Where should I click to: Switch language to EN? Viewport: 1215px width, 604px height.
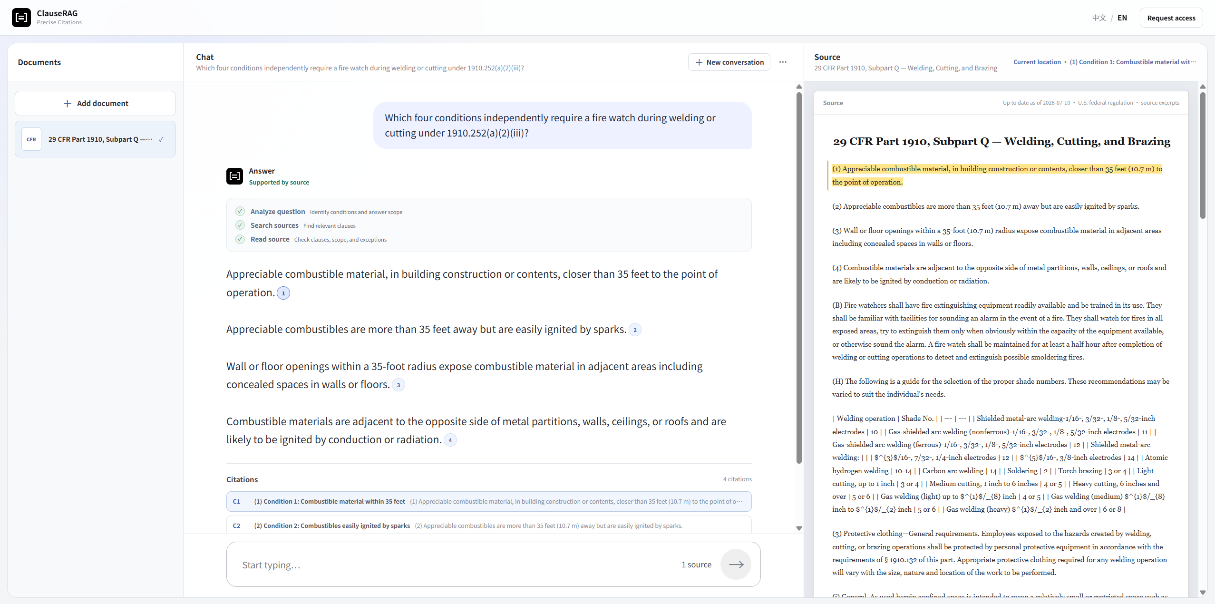pos(1122,18)
